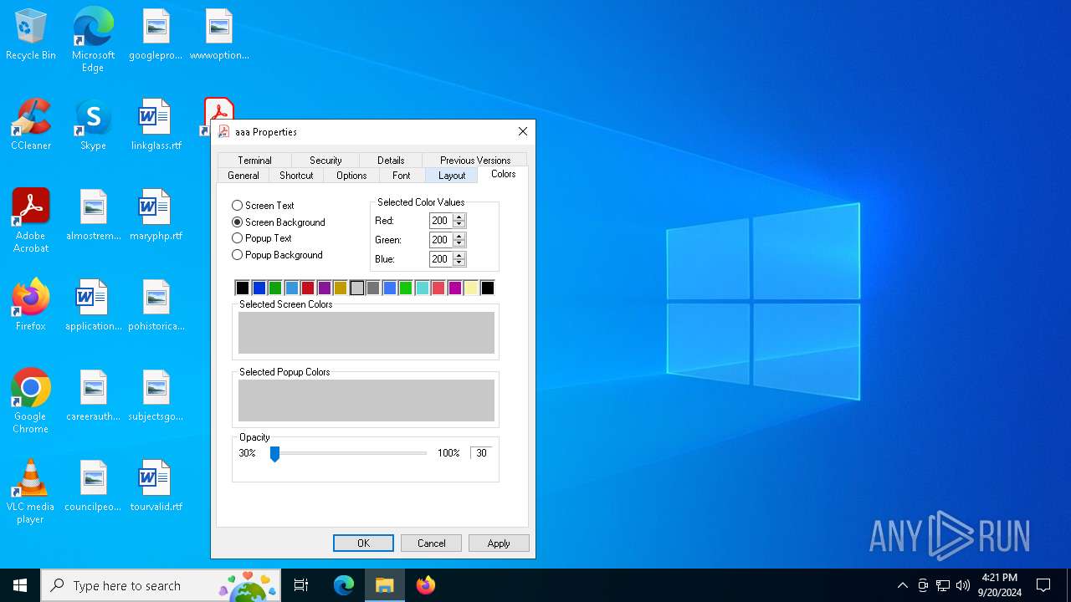Open File Explorer from the taskbar
The height and width of the screenshot is (602, 1071).
click(x=385, y=585)
